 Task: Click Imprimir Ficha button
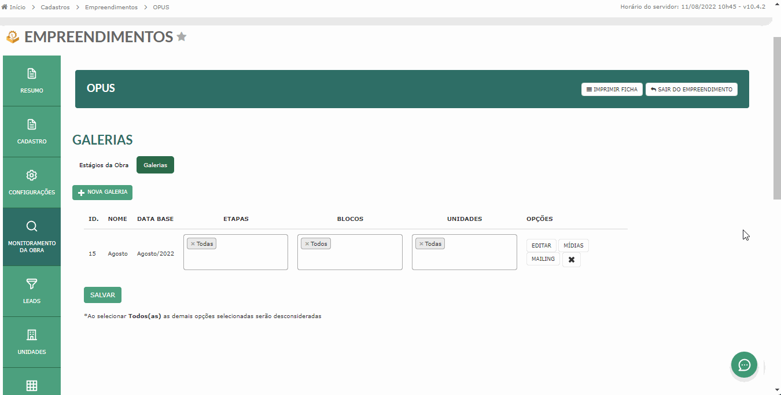point(611,89)
